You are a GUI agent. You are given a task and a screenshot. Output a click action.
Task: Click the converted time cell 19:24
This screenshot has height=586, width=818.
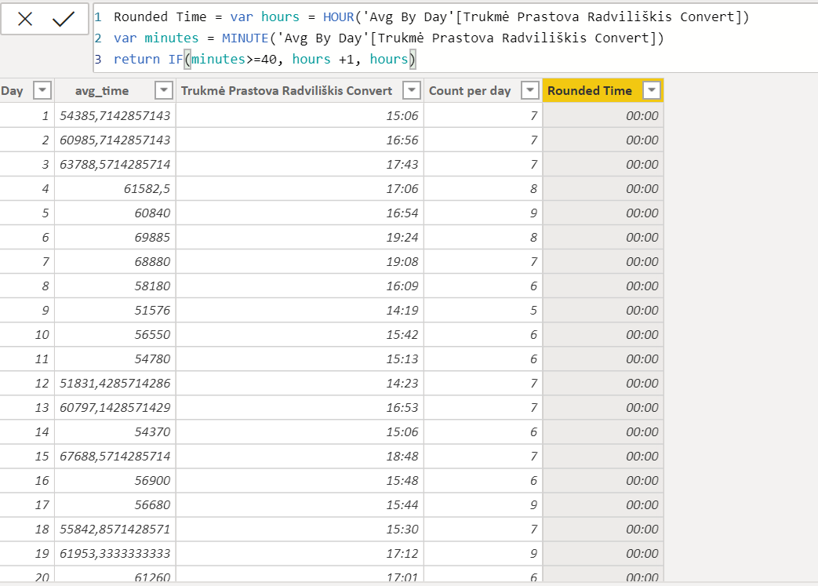(300, 237)
